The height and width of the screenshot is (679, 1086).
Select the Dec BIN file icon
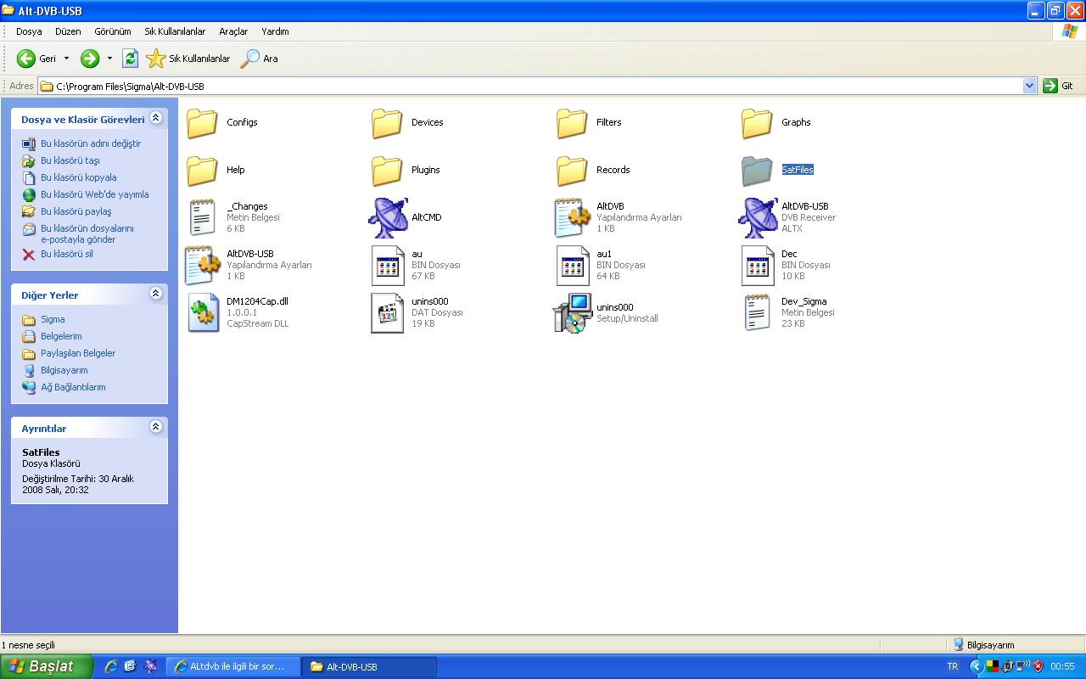(x=758, y=266)
